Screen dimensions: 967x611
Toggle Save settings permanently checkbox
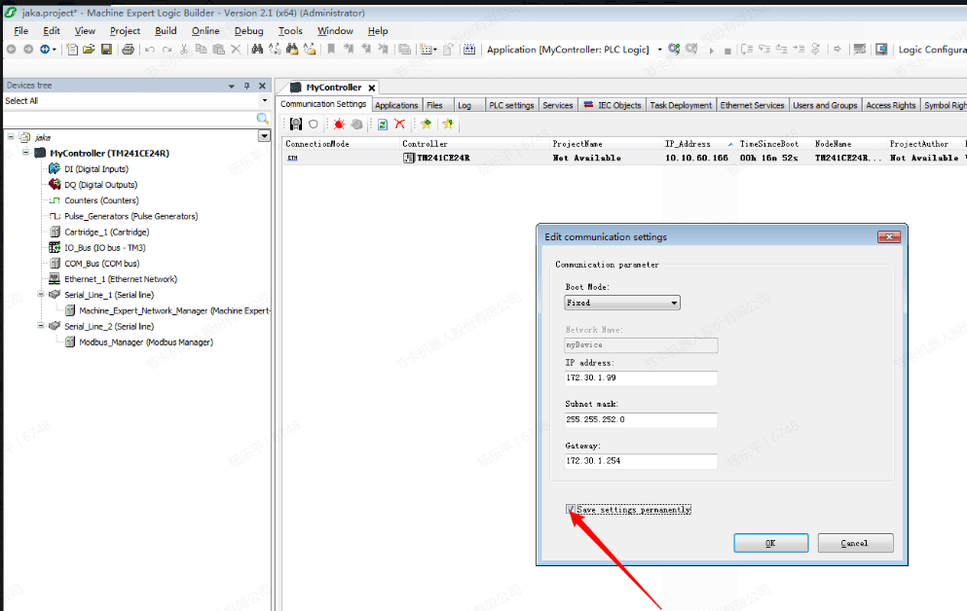[571, 510]
